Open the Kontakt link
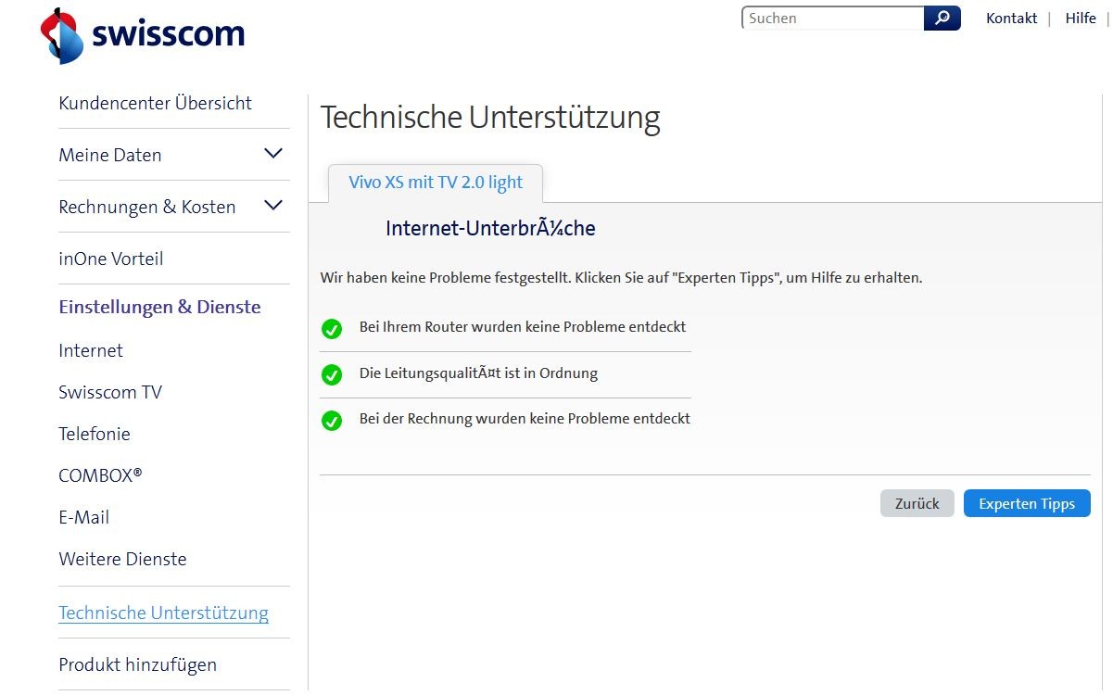The image size is (1113, 695). coord(1011,19)
